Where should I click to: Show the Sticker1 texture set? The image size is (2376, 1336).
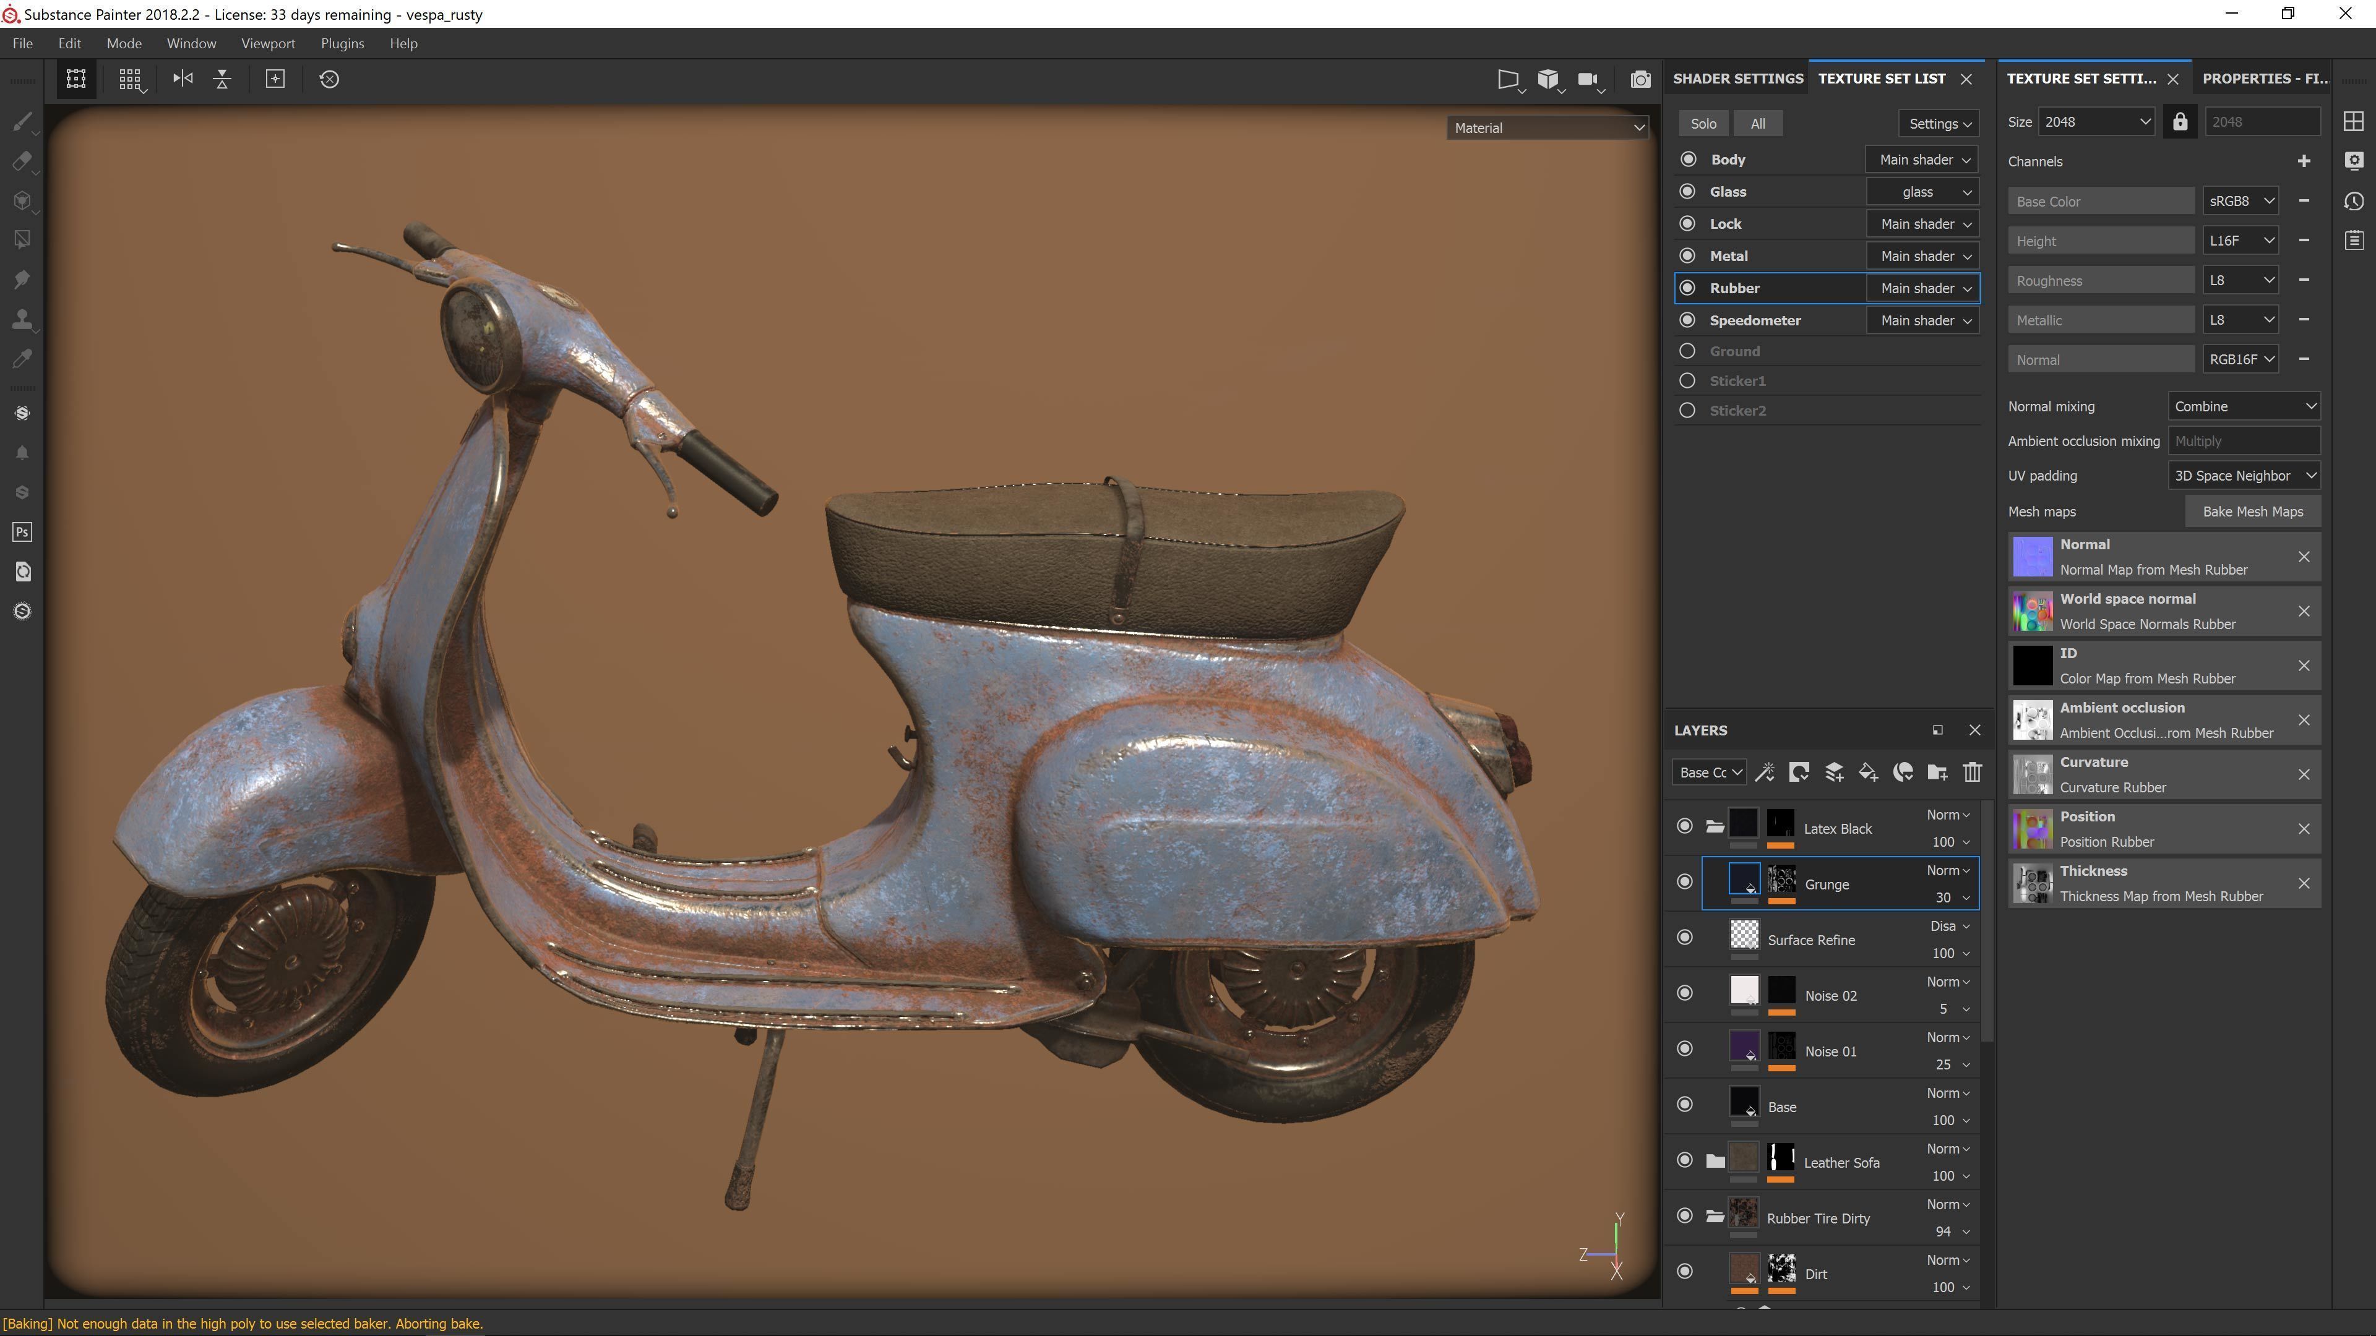(x=1688, y=381)
